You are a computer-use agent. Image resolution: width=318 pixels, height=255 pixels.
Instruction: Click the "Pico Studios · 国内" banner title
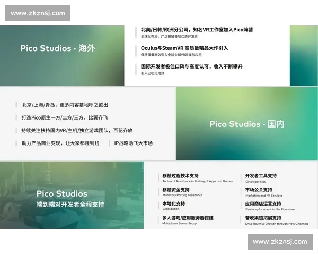[247, 124]
